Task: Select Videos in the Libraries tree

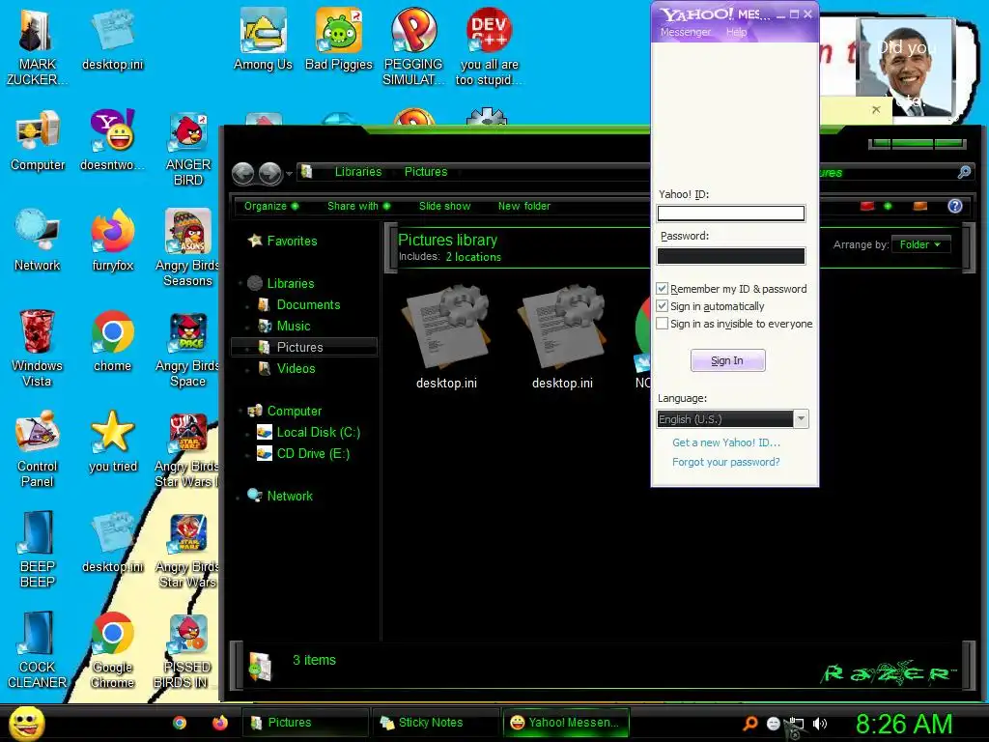Action: tap(287, 368)
